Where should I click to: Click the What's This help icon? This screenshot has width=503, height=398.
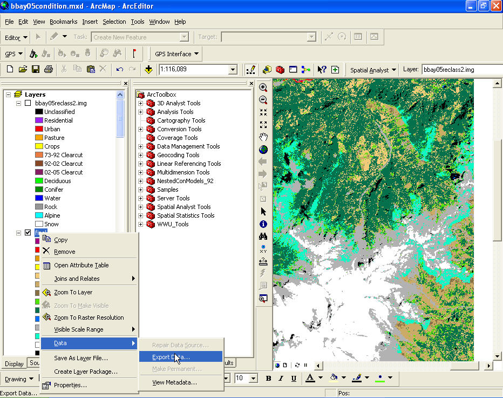coord(322,70)
